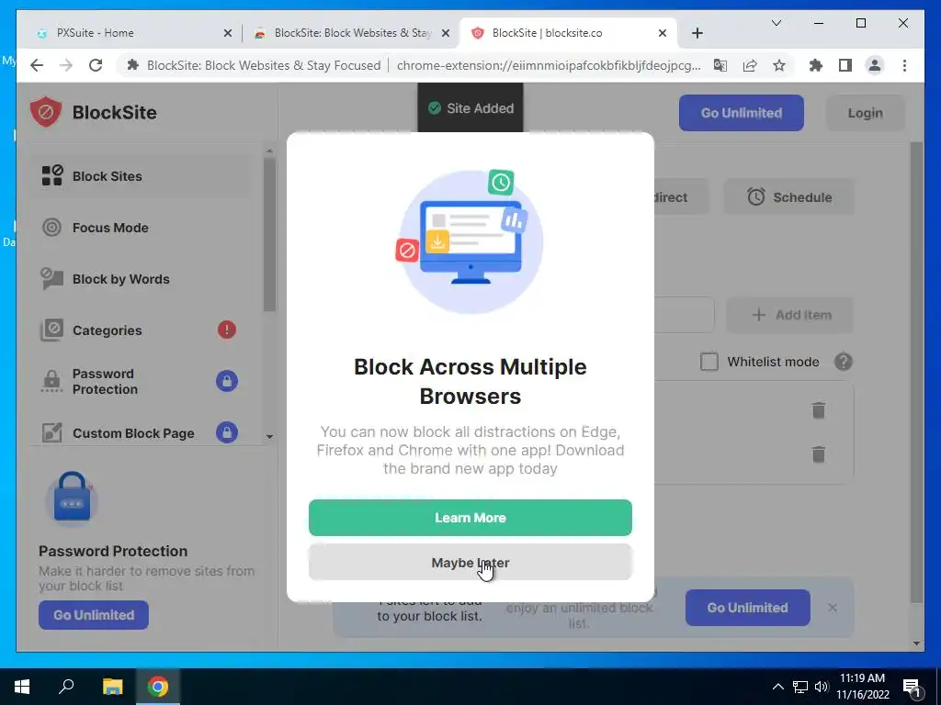Open Windows taskbar search
941x705 pixels.
(x=66, y=687)
